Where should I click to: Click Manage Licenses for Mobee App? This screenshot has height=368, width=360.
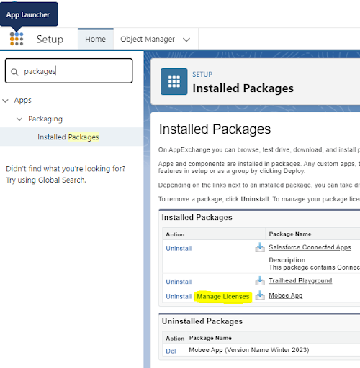pyautogui.click(x=223, y=297)
